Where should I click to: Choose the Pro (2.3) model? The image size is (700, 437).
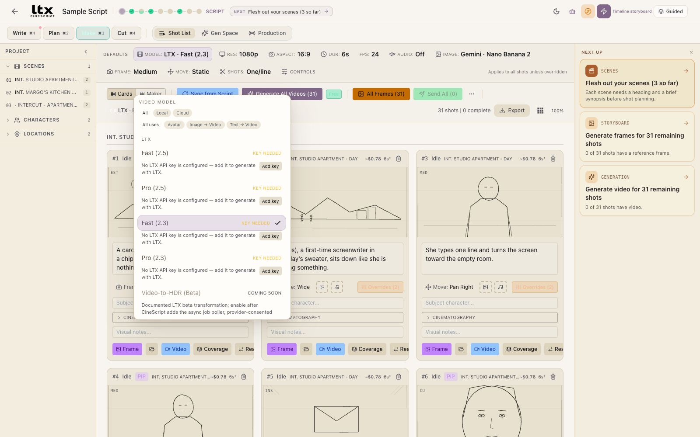click(212, 258)
